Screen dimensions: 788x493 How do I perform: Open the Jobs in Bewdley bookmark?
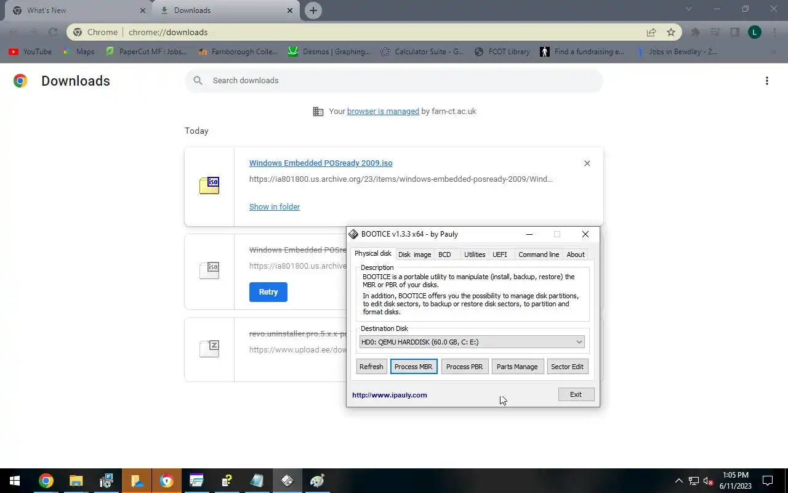tap(677, 52)
